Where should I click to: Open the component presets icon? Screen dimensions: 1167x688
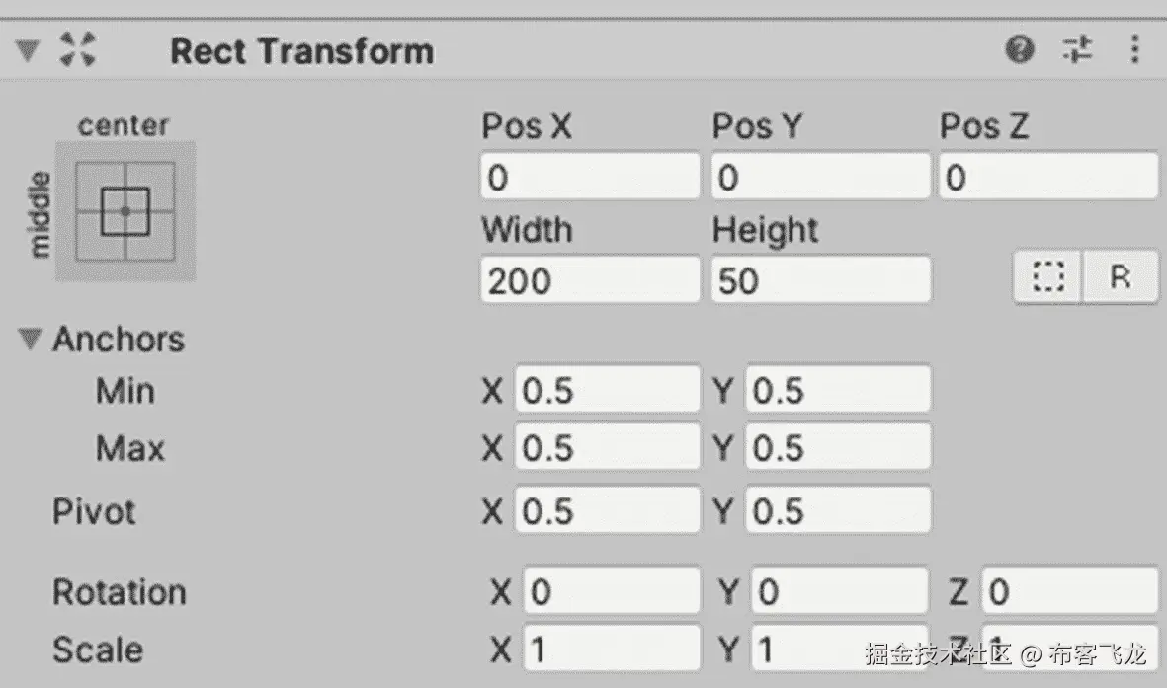[1078, 49]
